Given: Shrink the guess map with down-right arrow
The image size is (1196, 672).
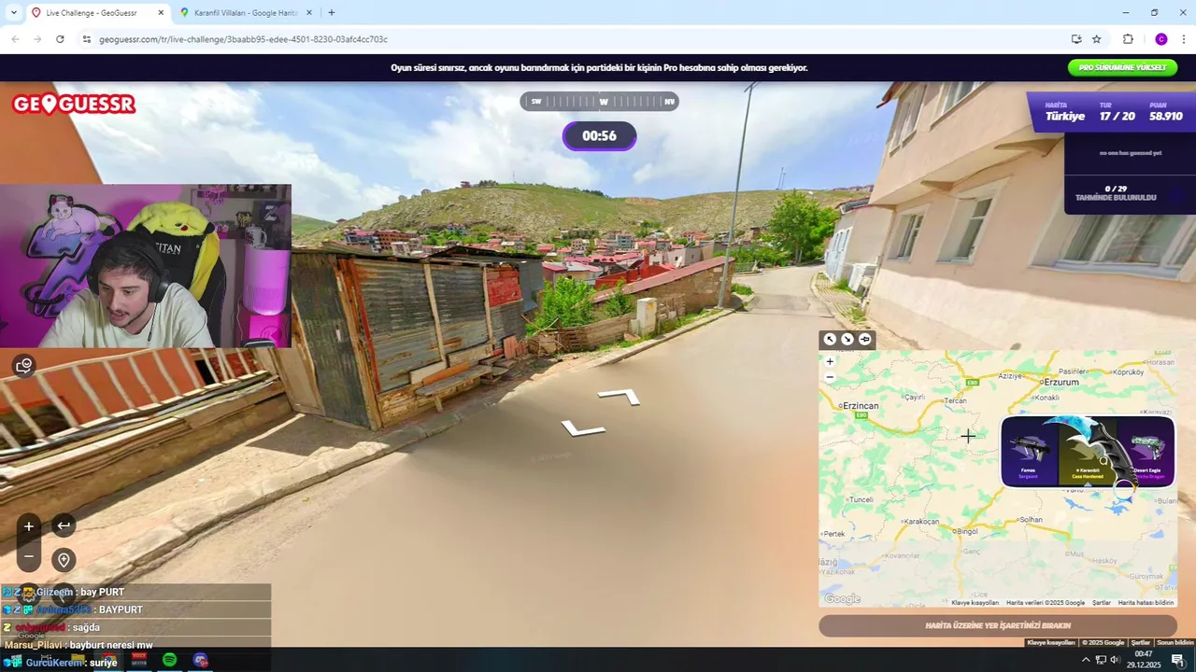Looking at the screenshot, I should pyautogui.click(x=847, y=340).
